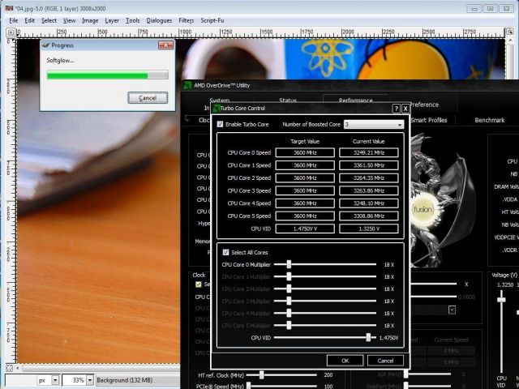Click CPU VID target value 1.4750V

[305, 229]
